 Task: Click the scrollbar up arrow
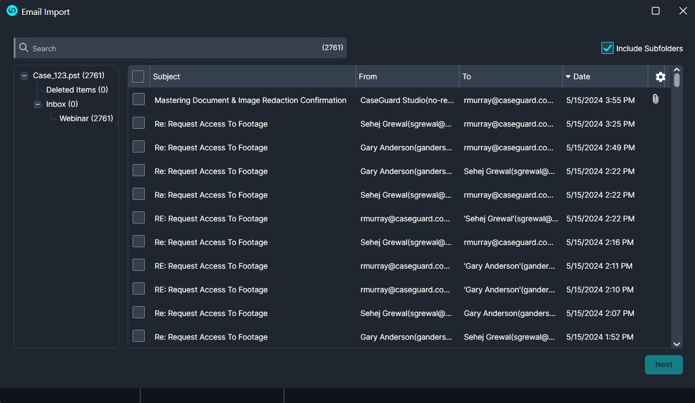tap(677, 70)
